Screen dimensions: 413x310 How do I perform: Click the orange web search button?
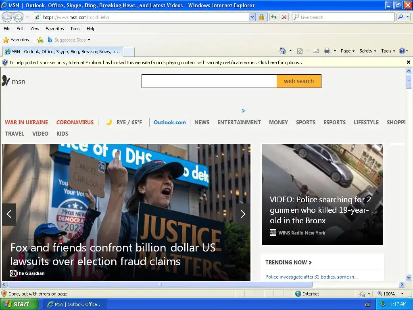[299, 81]
